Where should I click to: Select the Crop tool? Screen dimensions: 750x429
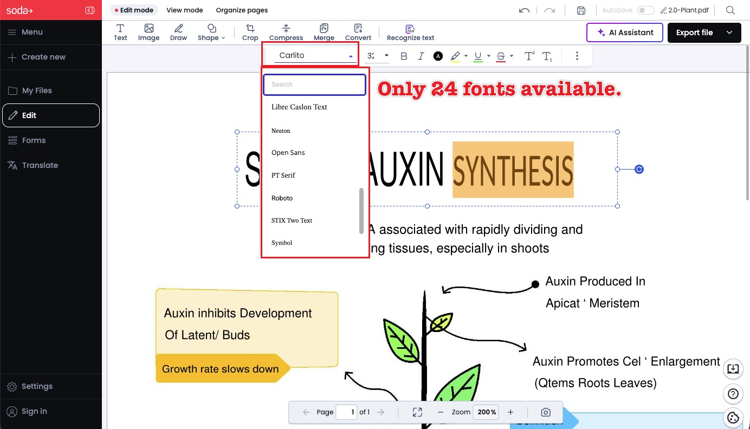click(250, 32)
